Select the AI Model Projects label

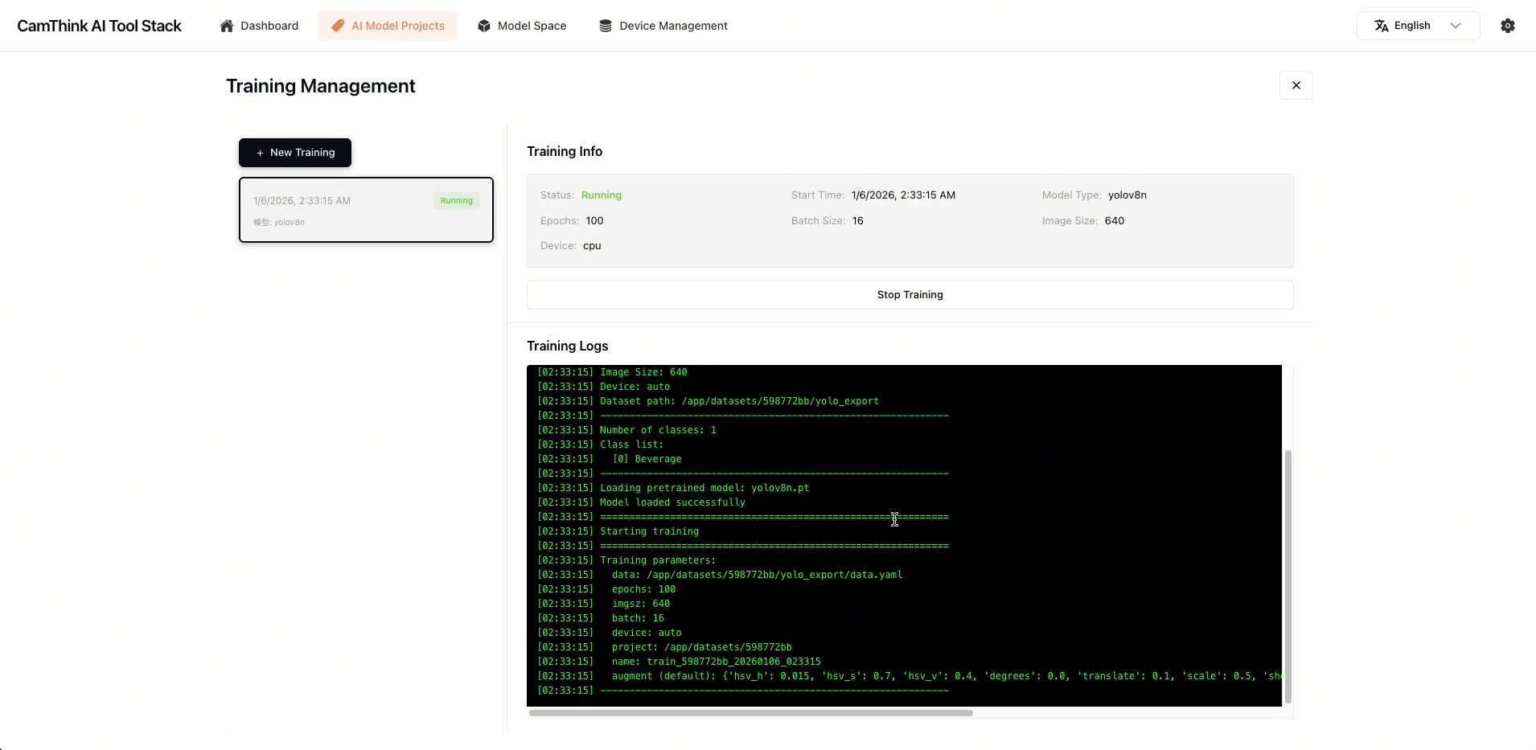coord(398,26)
